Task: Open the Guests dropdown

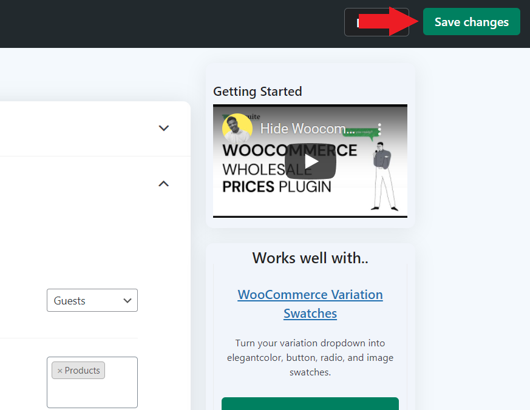Action: pos(92,300)
